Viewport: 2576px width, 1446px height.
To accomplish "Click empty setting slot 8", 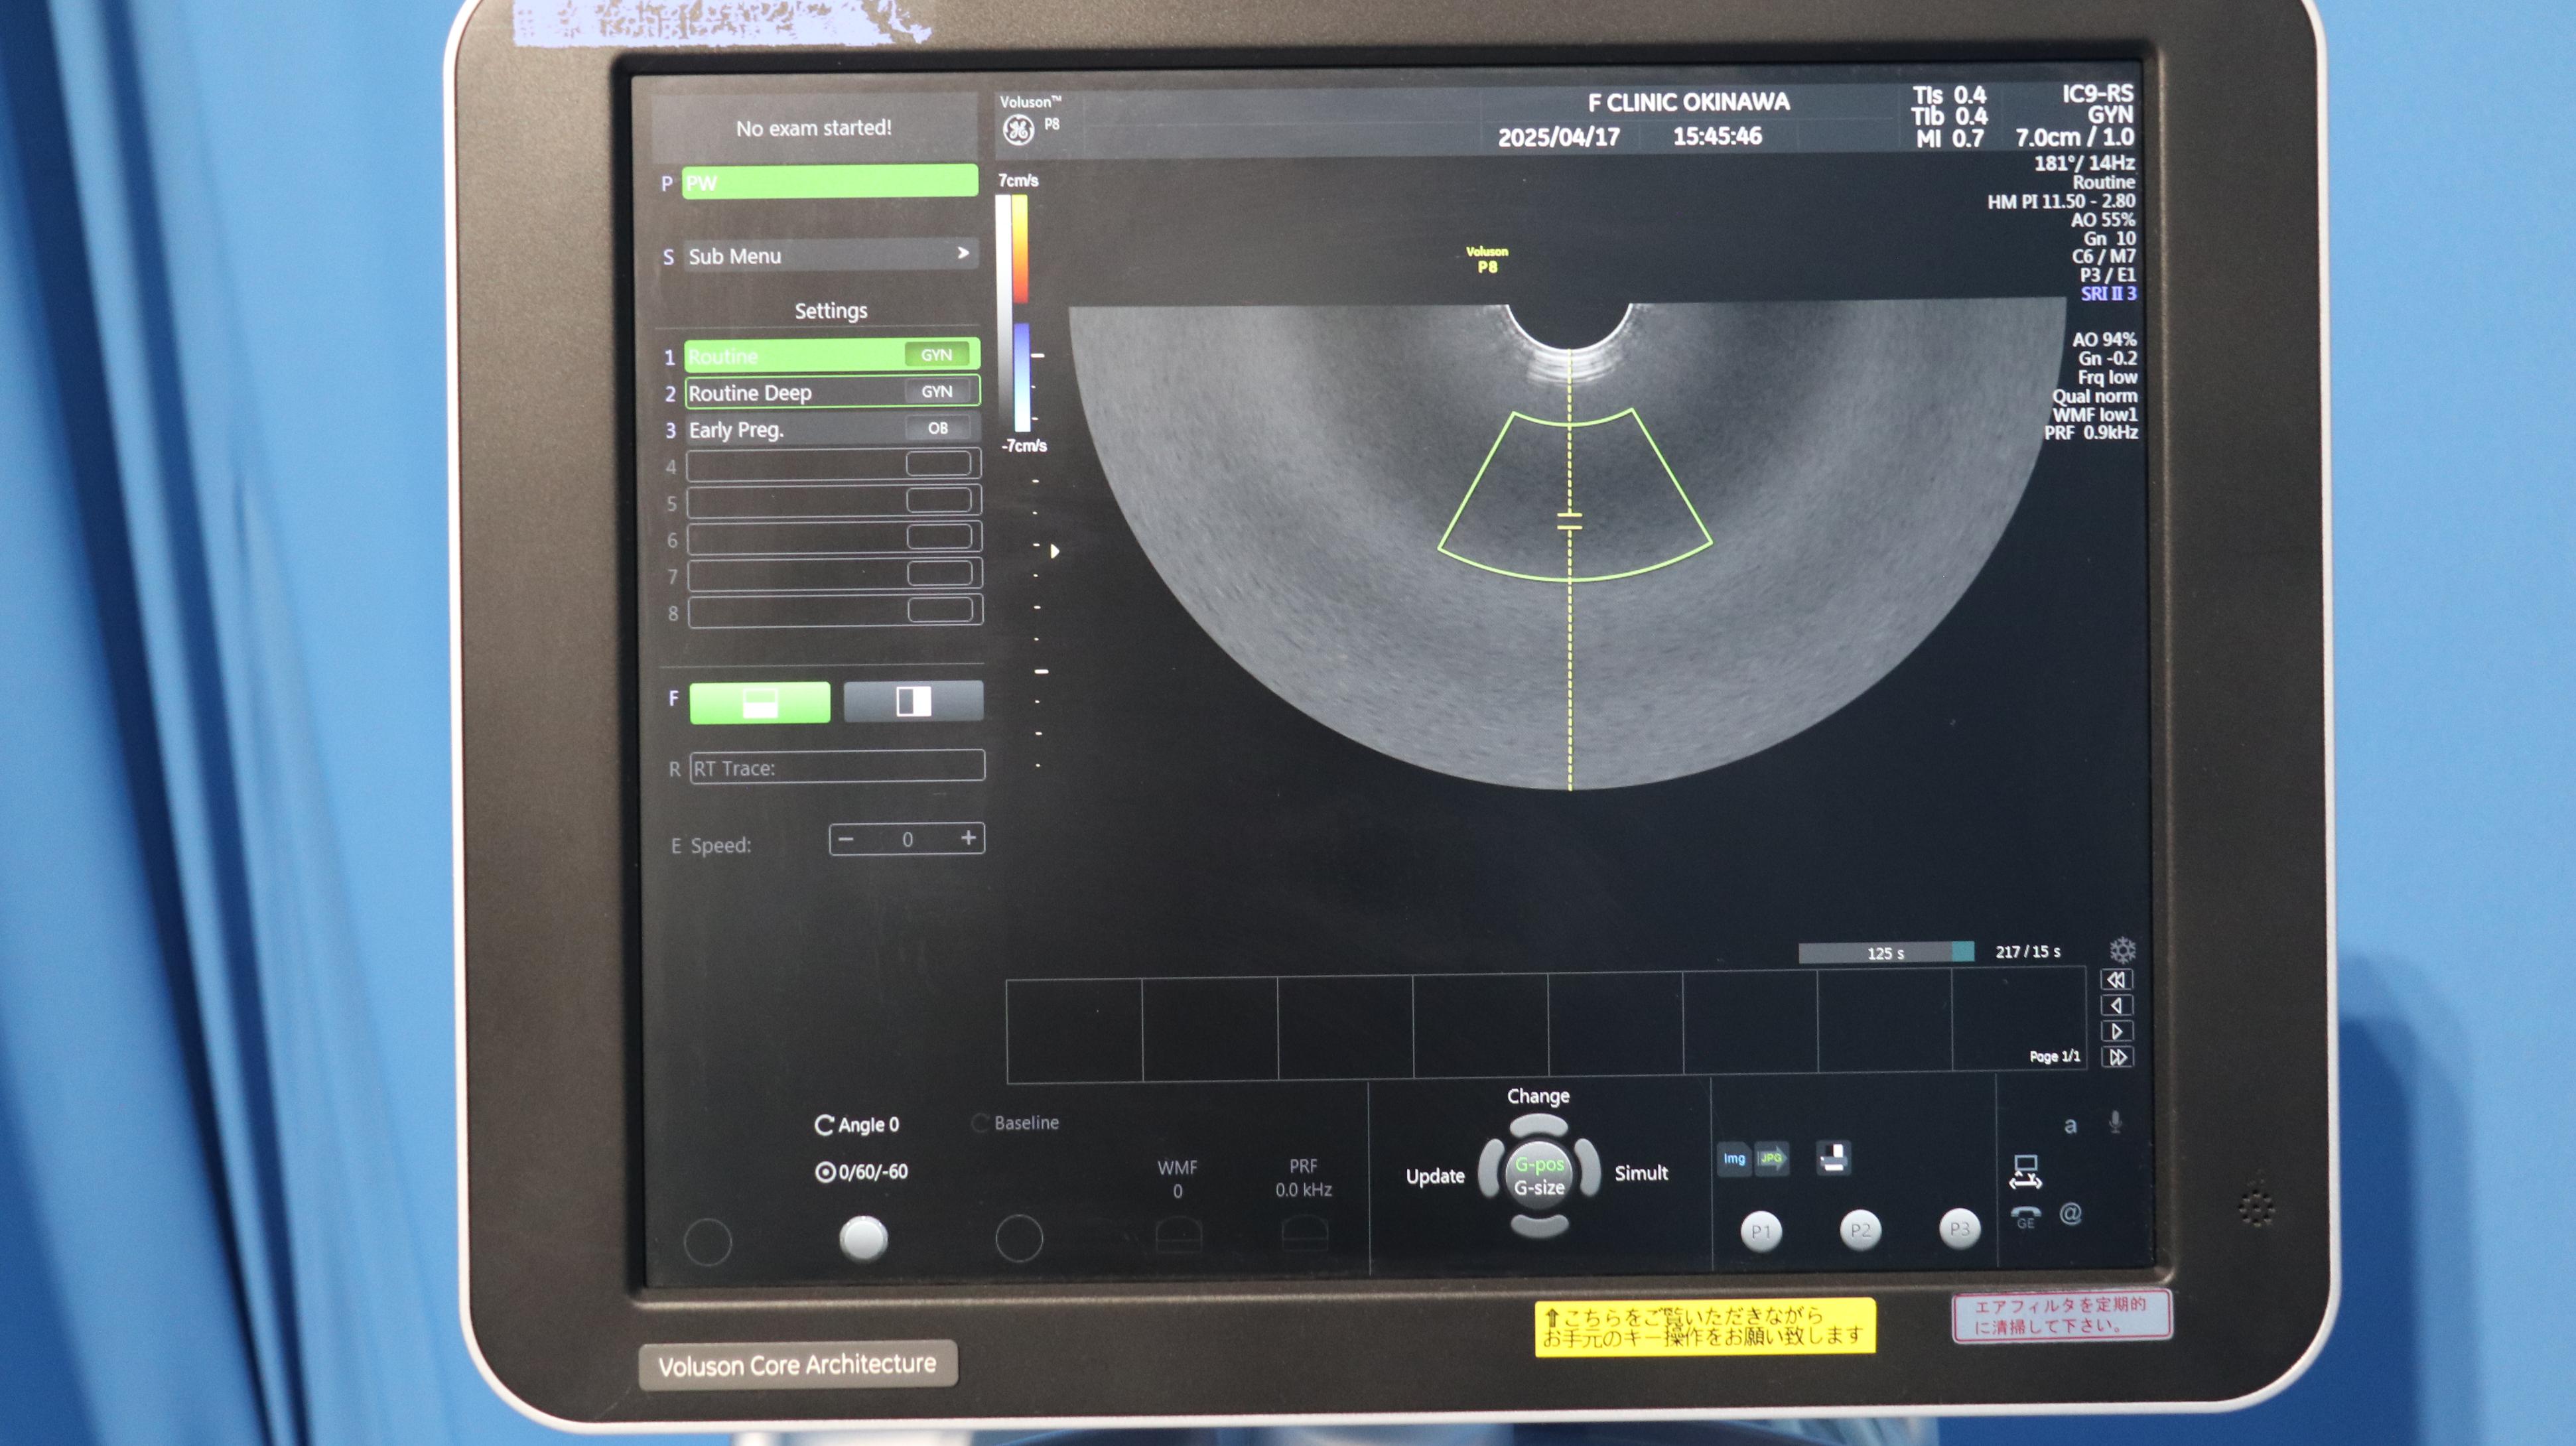I will 836,611.
